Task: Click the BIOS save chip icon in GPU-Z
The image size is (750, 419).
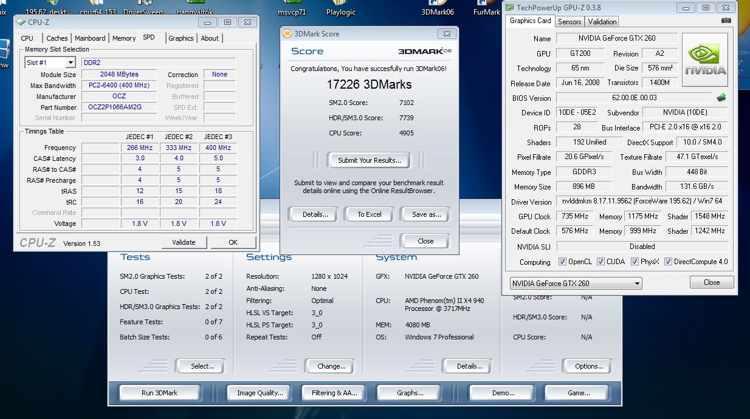Action: pos(721,97)
